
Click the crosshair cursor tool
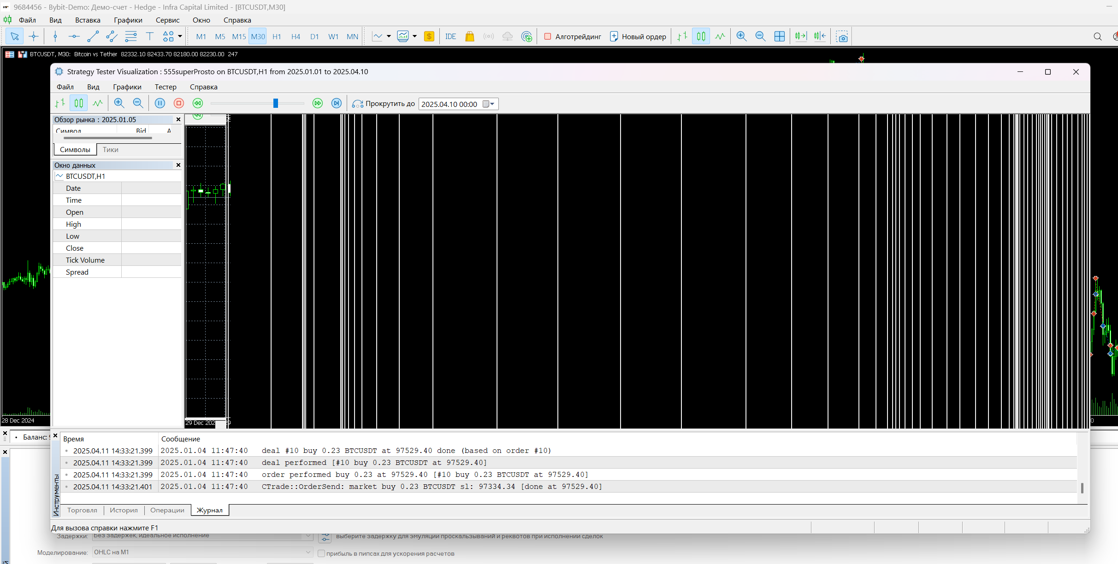point(34,36)
